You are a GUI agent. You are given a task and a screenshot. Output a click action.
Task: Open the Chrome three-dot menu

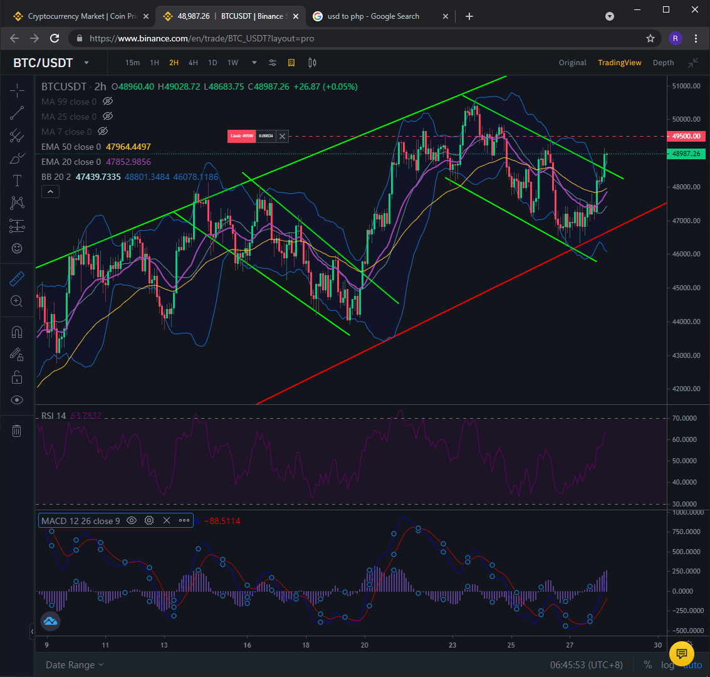[696, 38]
